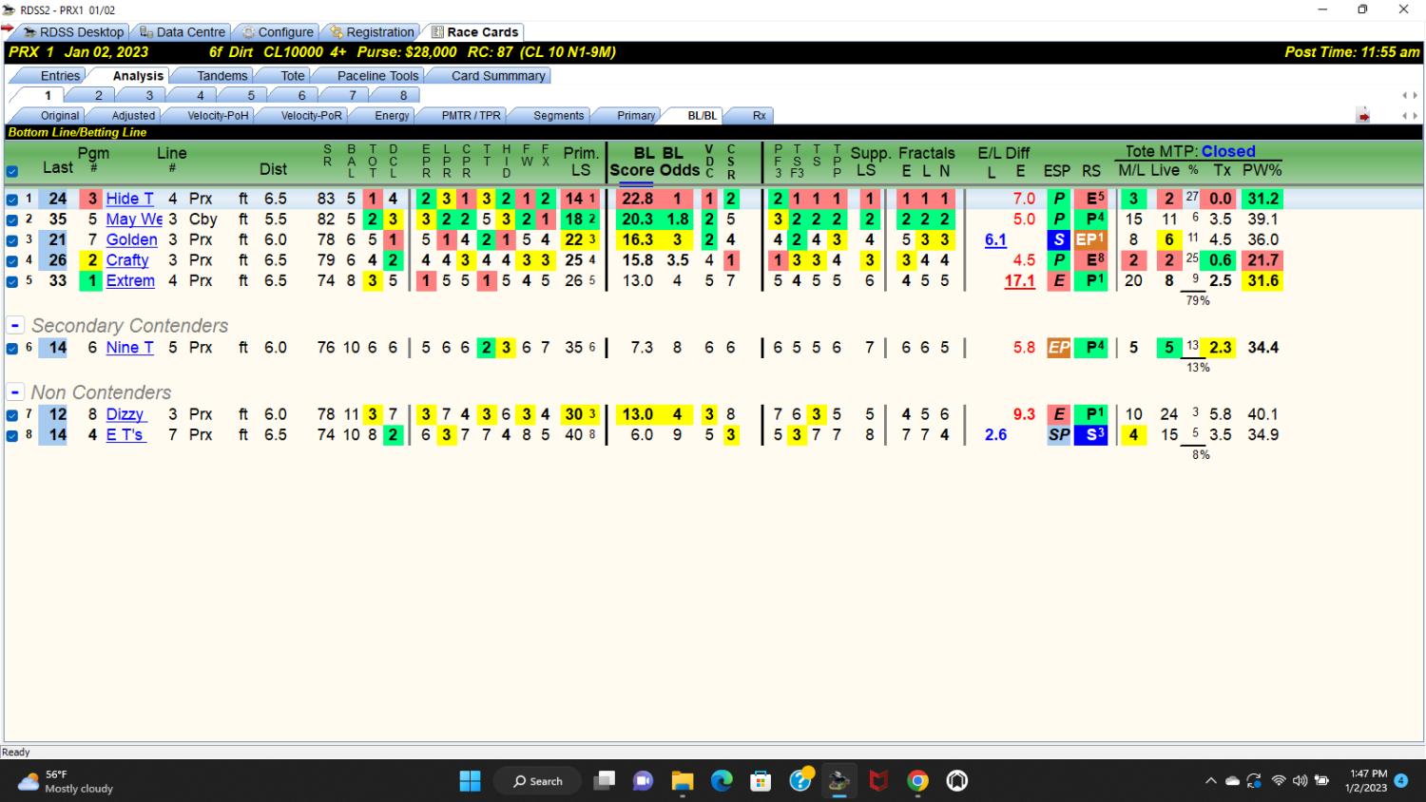The height and width of the screenshot is (802, 1426).
Task: Open the weather widget showing 56°F
Action: click(66, 781)
